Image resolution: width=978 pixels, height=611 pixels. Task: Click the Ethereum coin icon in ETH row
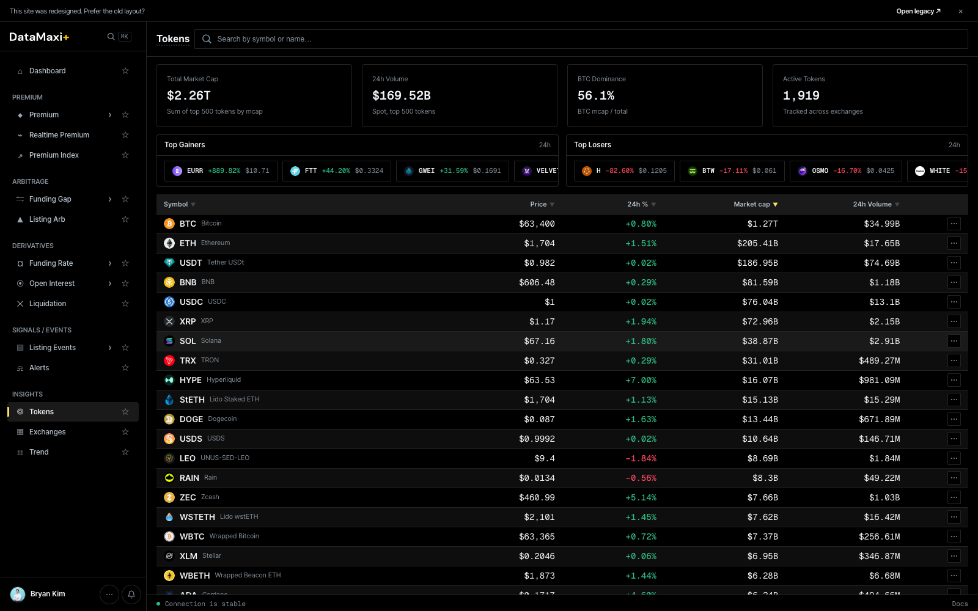point(169,243)
